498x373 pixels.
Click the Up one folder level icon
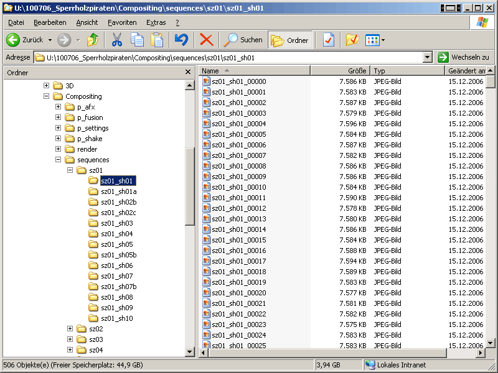[93, 40]
